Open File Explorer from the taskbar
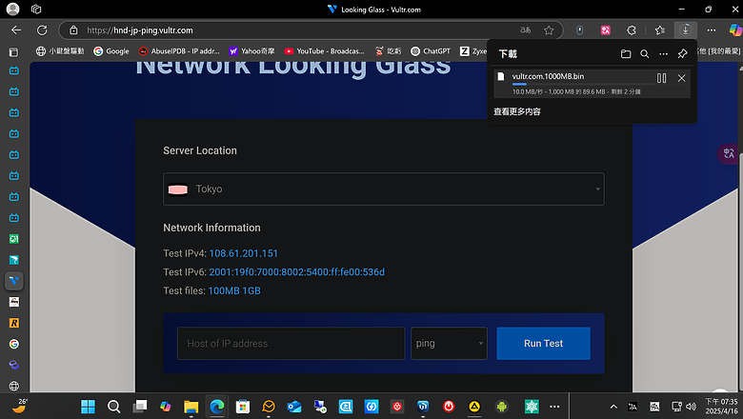The height and width of the screenshot is (419, 743). click(191, 407)
